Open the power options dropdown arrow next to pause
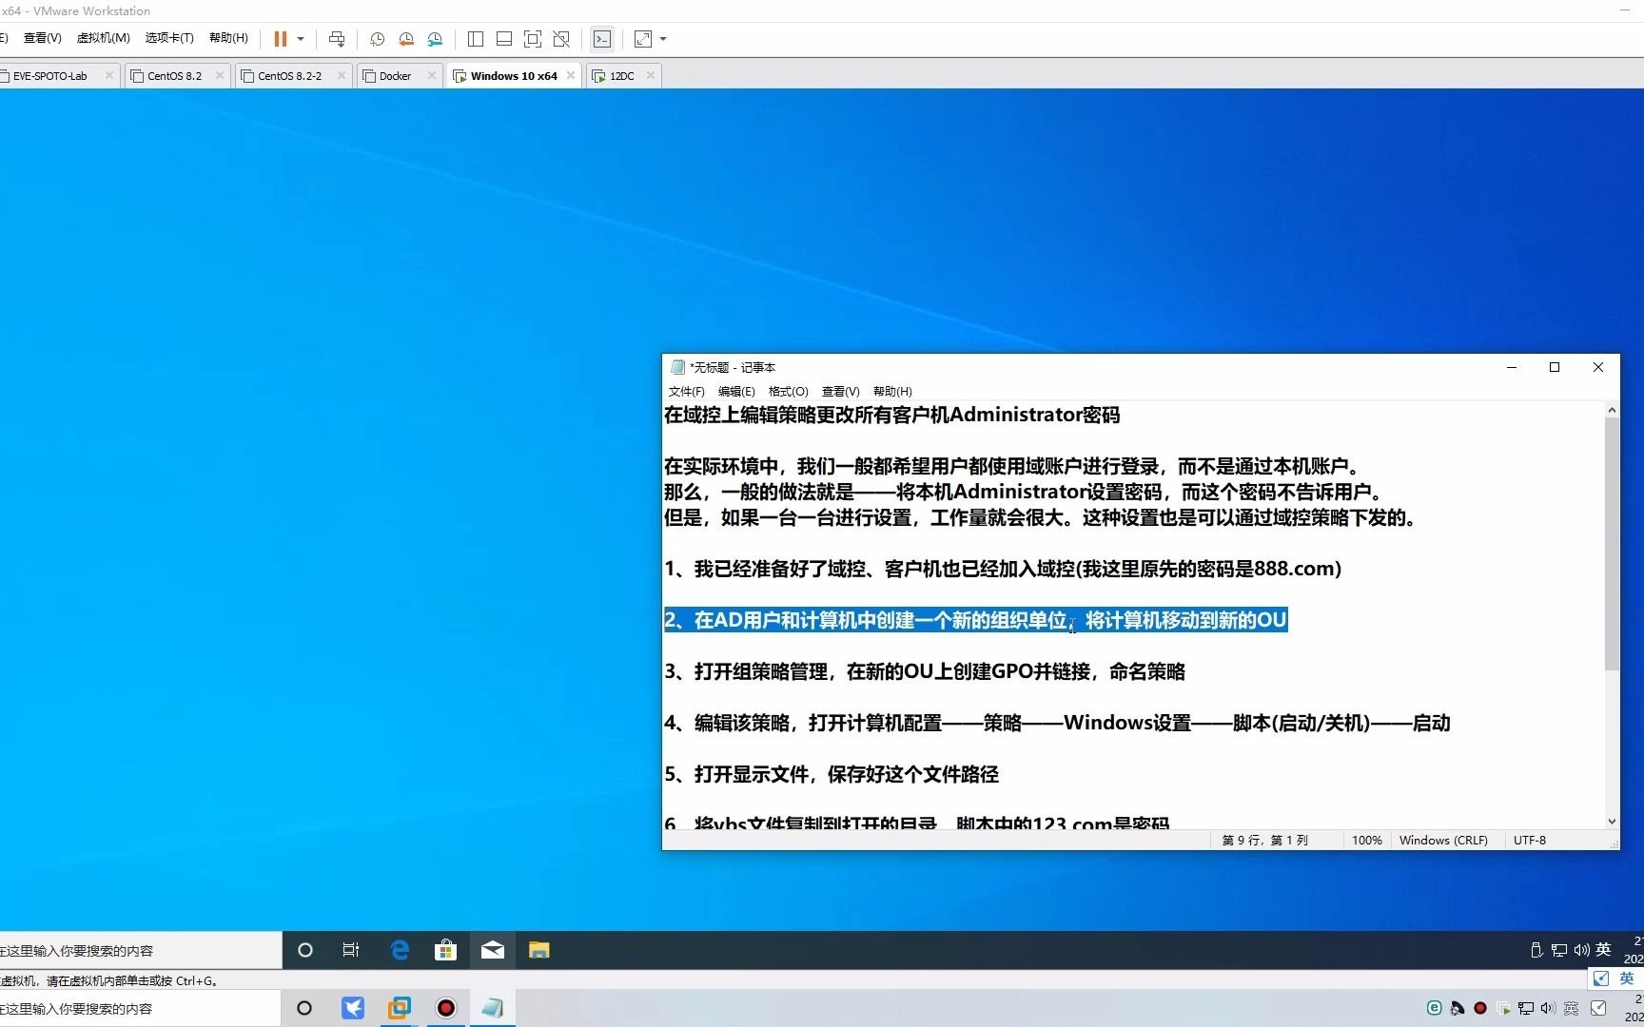 pos(301,39)
